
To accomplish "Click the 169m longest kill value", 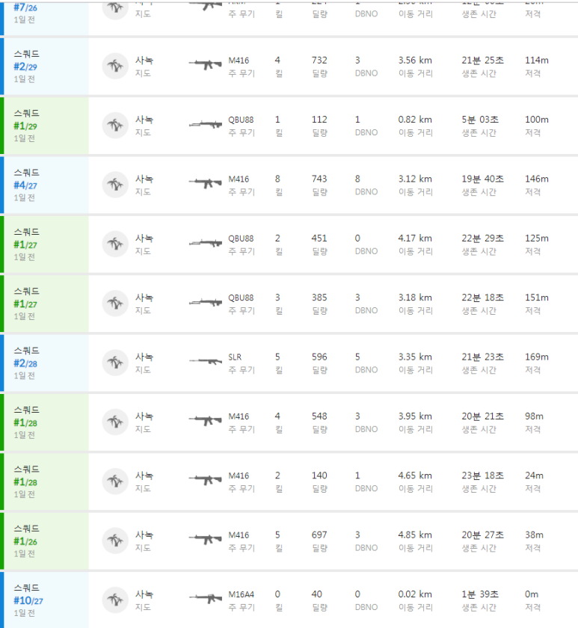I will [536, 357].
